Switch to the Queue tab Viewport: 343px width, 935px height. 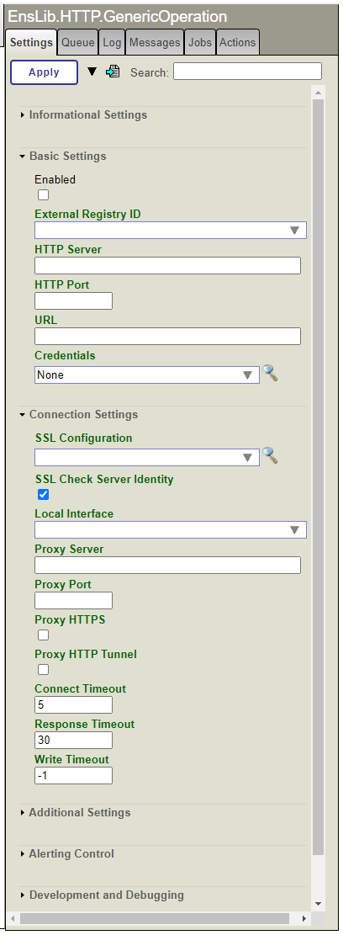tap(78, 42)
